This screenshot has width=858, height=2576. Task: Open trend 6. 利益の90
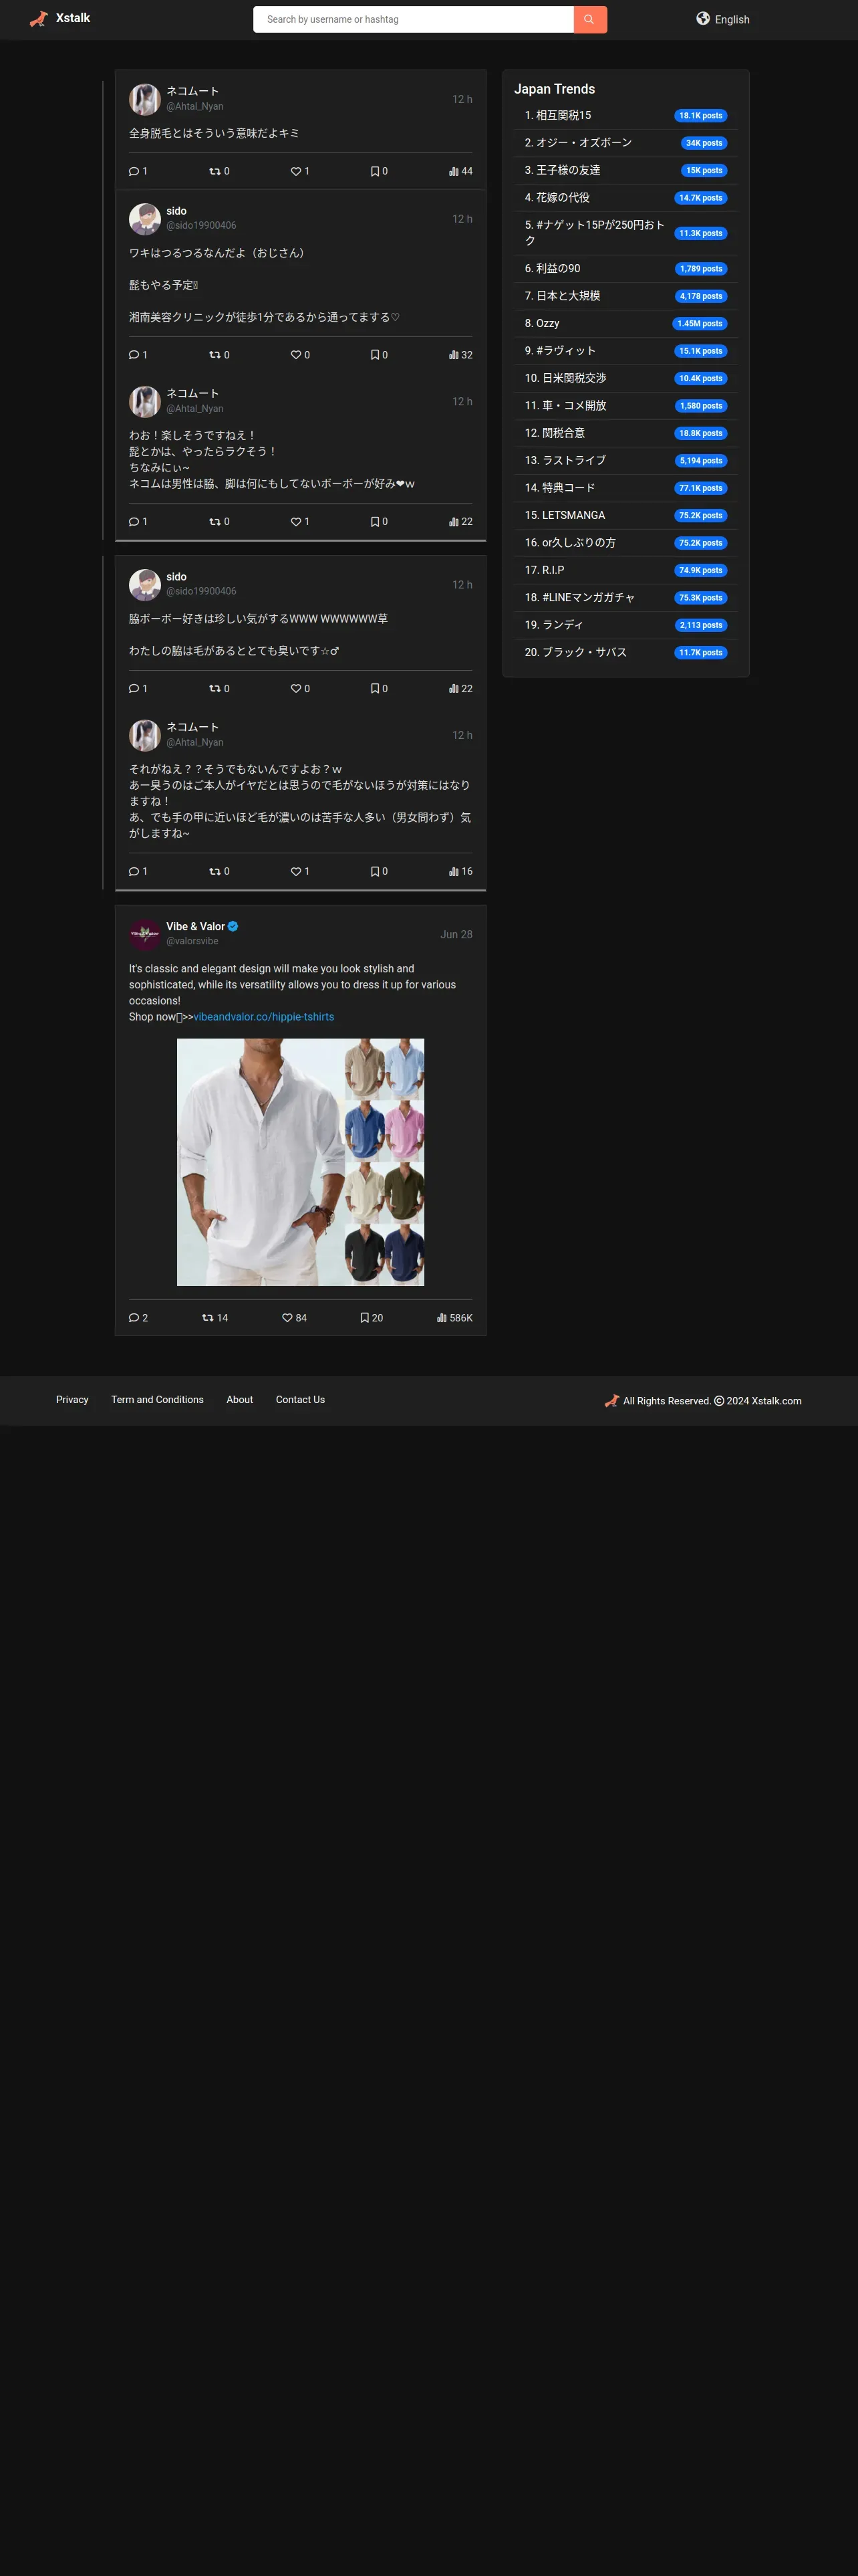(553, 268)
